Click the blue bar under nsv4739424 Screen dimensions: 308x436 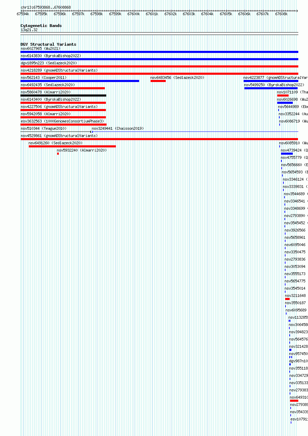[287, 154]
